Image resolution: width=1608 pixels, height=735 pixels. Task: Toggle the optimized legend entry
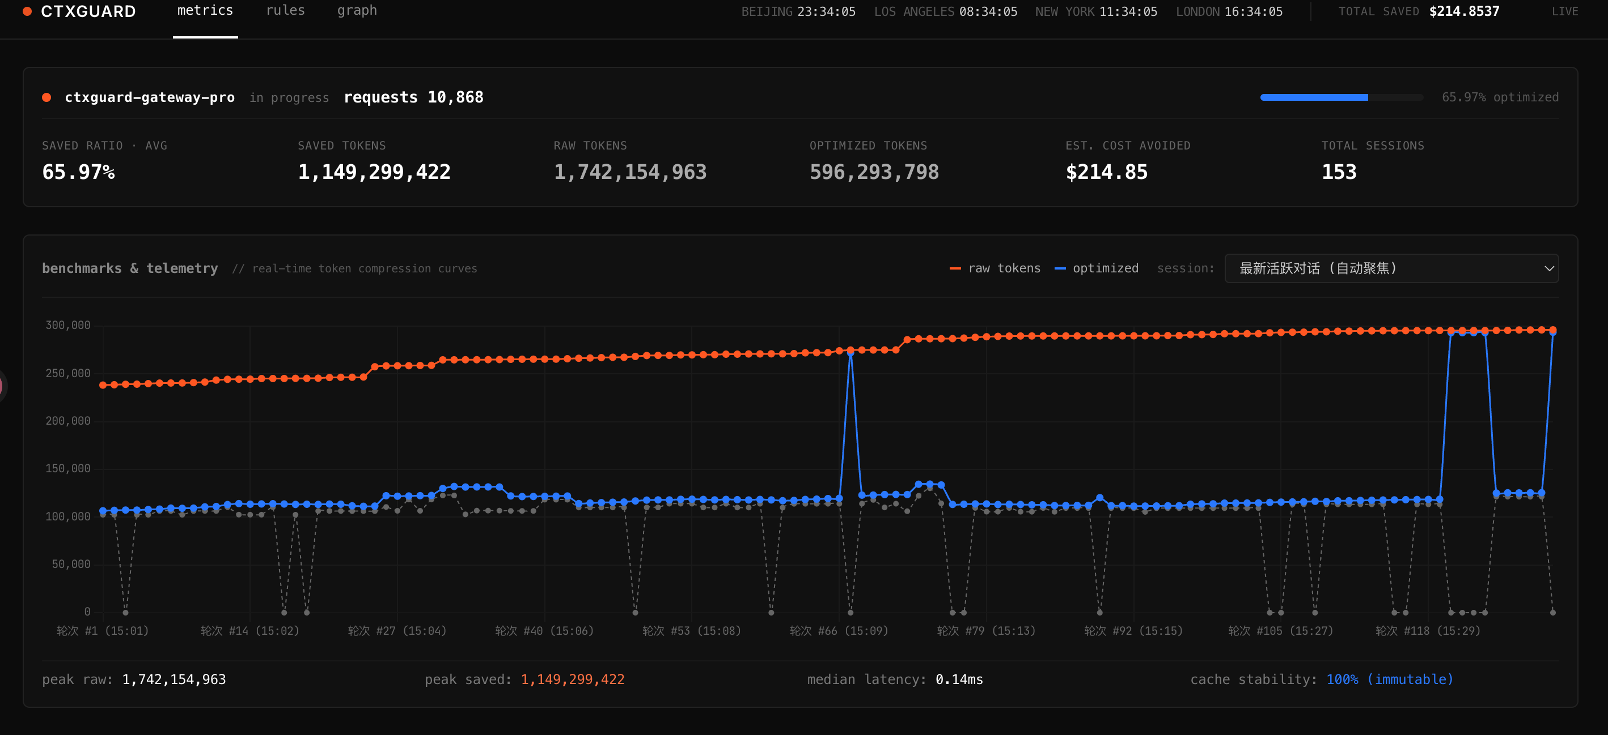[x=1096, y=268]
